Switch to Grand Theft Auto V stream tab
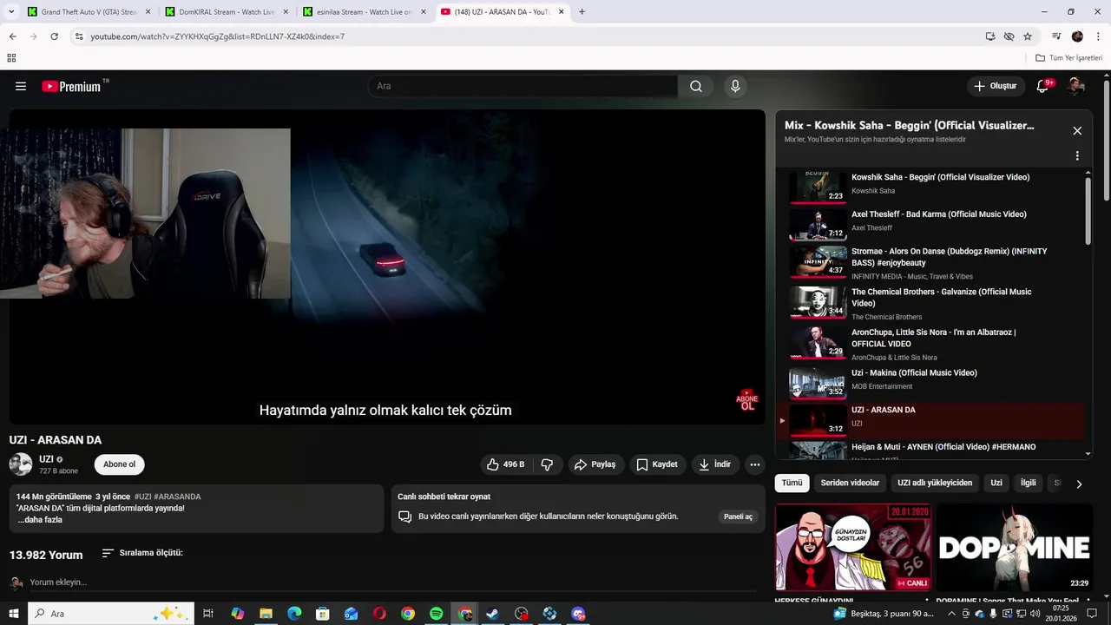1111x625 pixels. click(x=89, y=12)
